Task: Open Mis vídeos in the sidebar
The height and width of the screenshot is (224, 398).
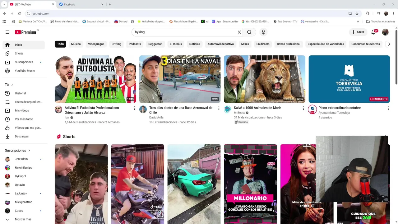Action: click(24, 110)
